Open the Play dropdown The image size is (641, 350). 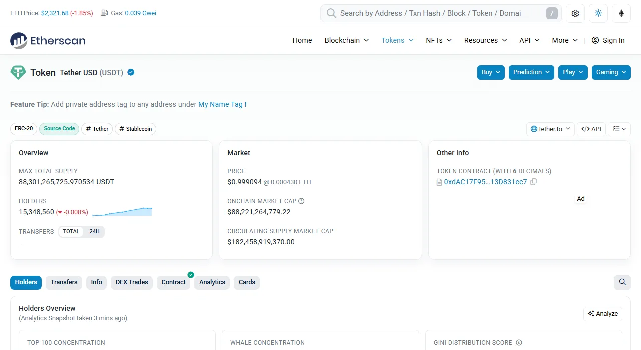click(x=573, y=72)
